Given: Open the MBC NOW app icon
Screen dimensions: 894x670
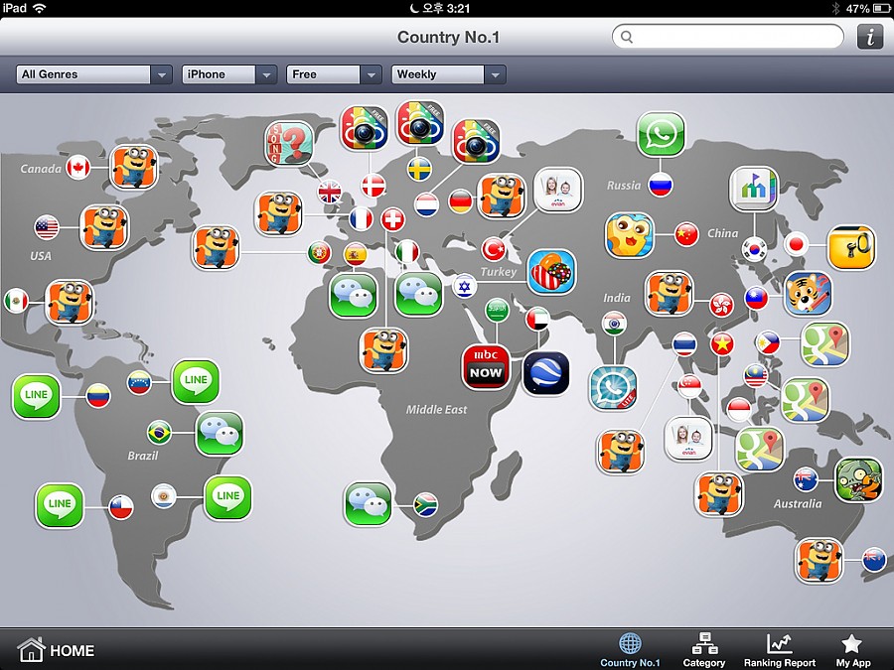Looking at the screenshot, I should pos(486,367).
